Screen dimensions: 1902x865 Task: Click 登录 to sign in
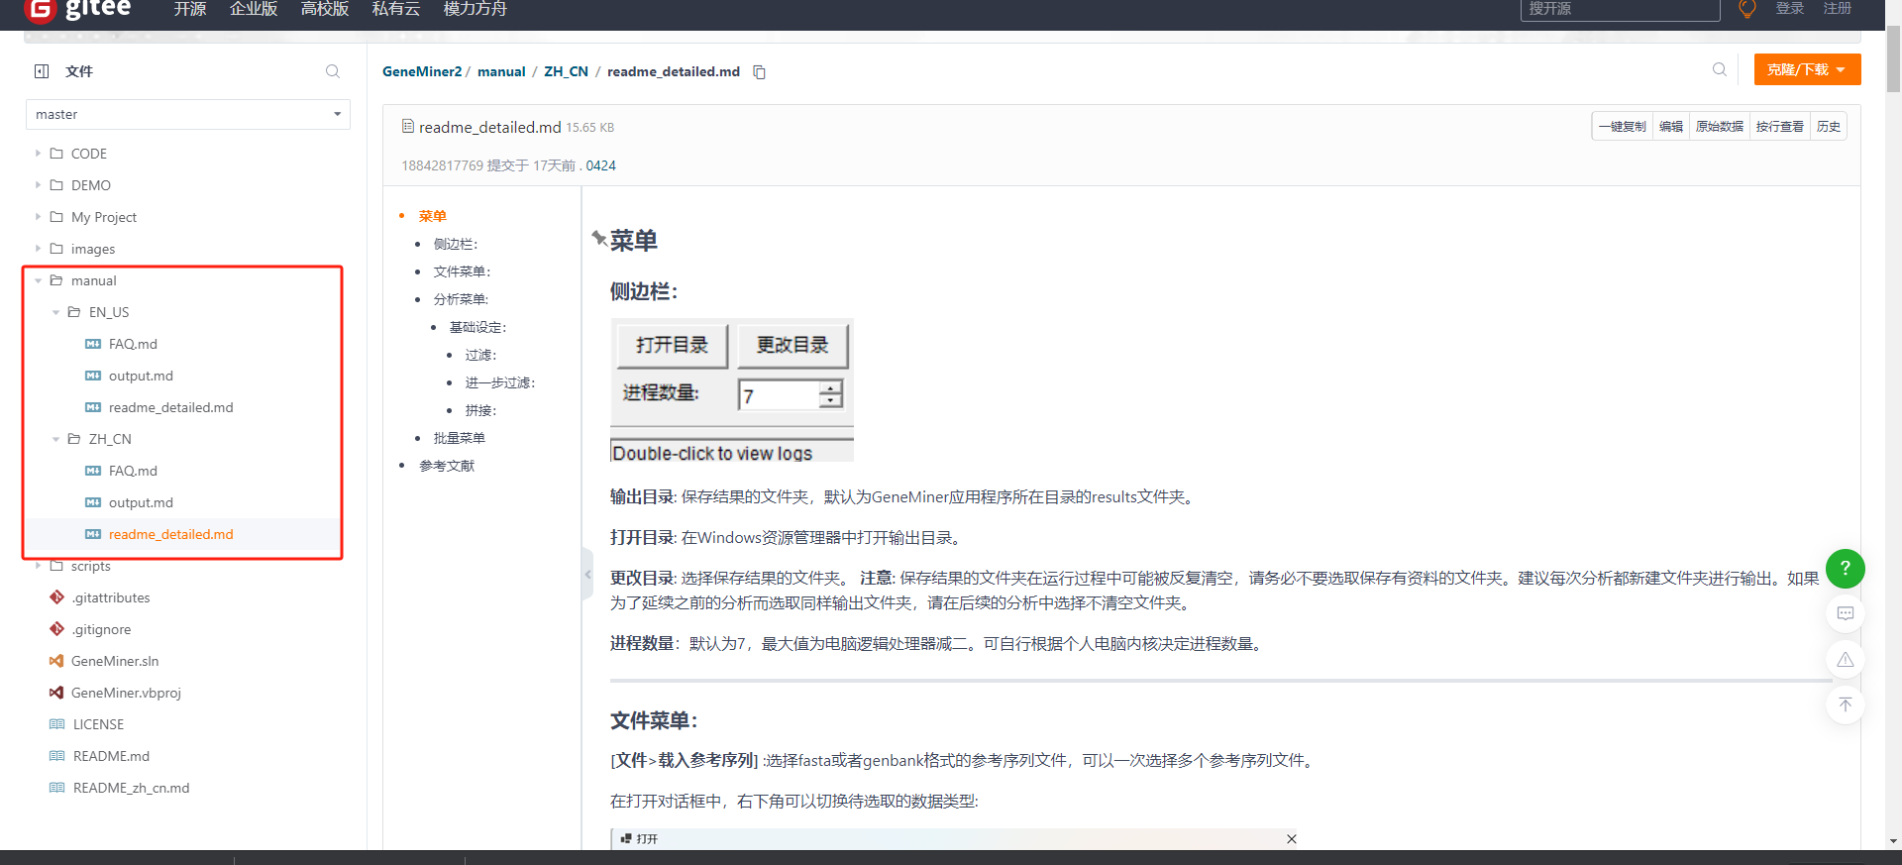(x=1790, y=9)
